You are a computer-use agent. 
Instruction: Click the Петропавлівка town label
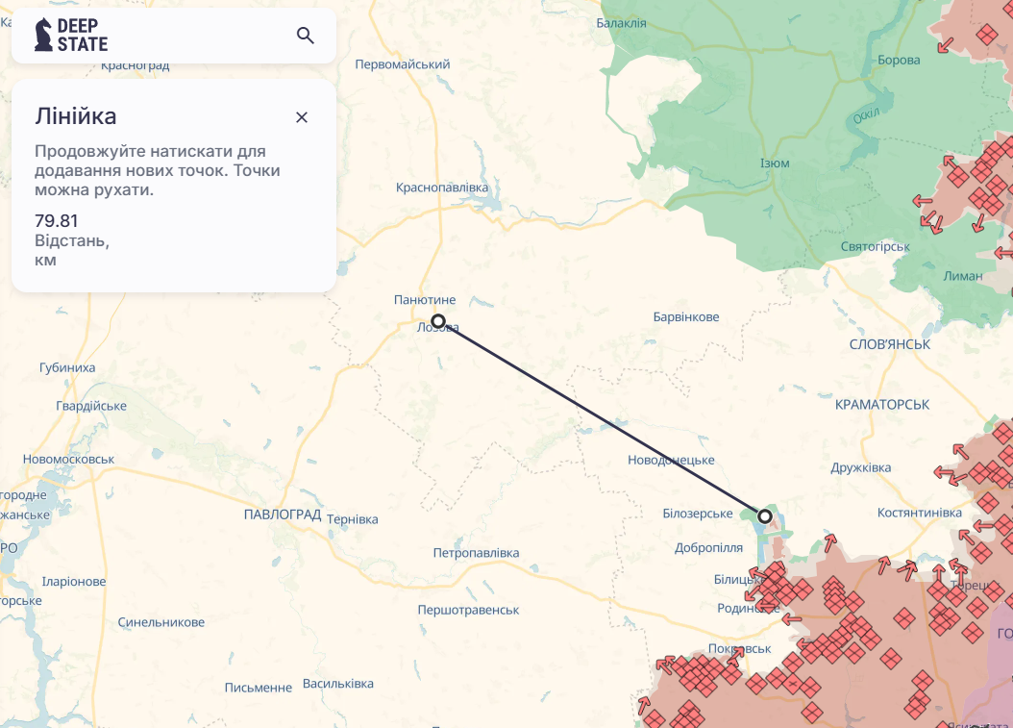pos(476,553)
